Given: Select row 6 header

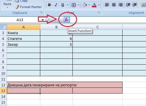Looking at the screenshot, I should tap(3, 50).
